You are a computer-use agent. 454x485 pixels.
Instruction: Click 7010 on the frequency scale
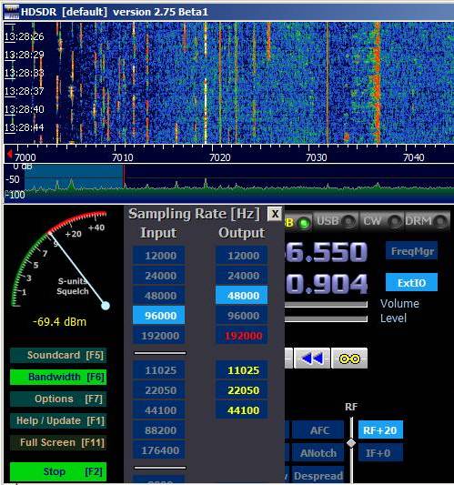(x=123, y=157)
